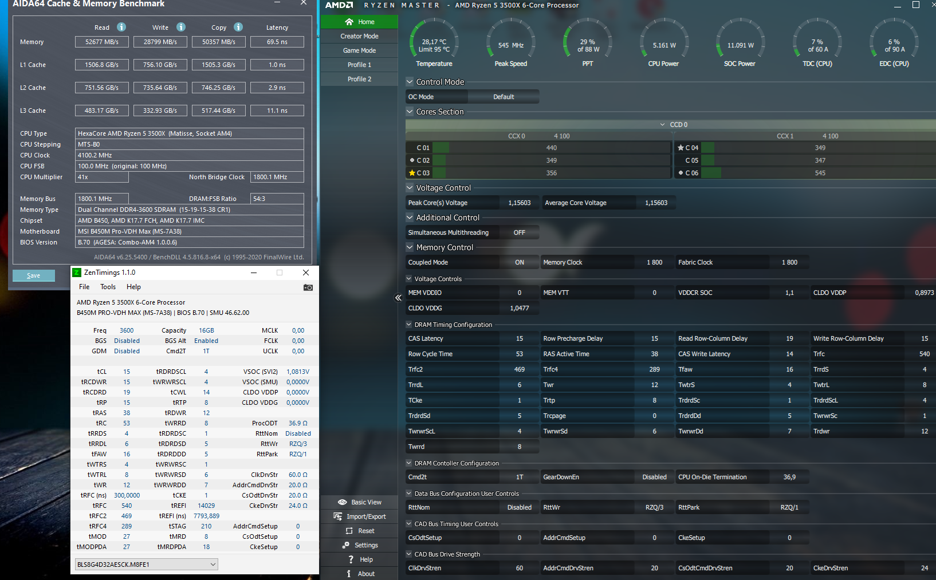The height and width of the screenshot is (580, 936).
Task: Open Profile 1
Action: (x=359, y=65)
